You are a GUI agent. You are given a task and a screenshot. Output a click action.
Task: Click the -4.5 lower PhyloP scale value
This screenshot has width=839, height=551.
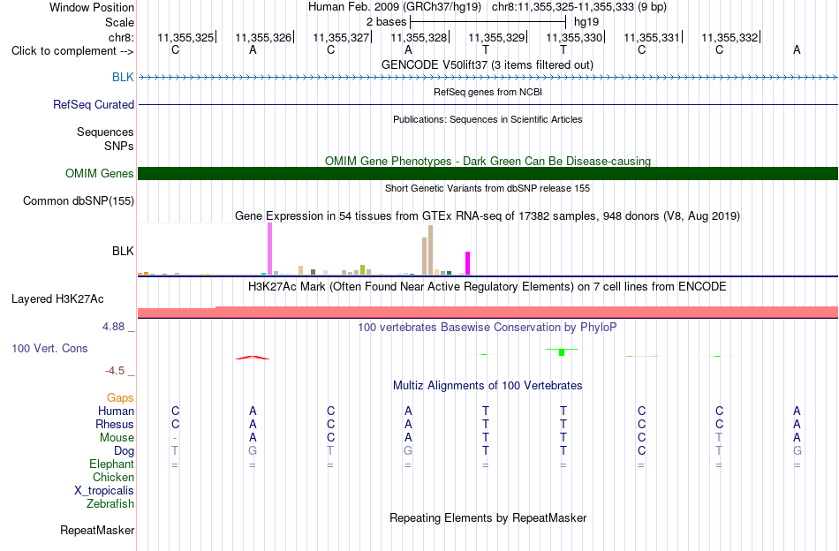(x=115, y=371)
